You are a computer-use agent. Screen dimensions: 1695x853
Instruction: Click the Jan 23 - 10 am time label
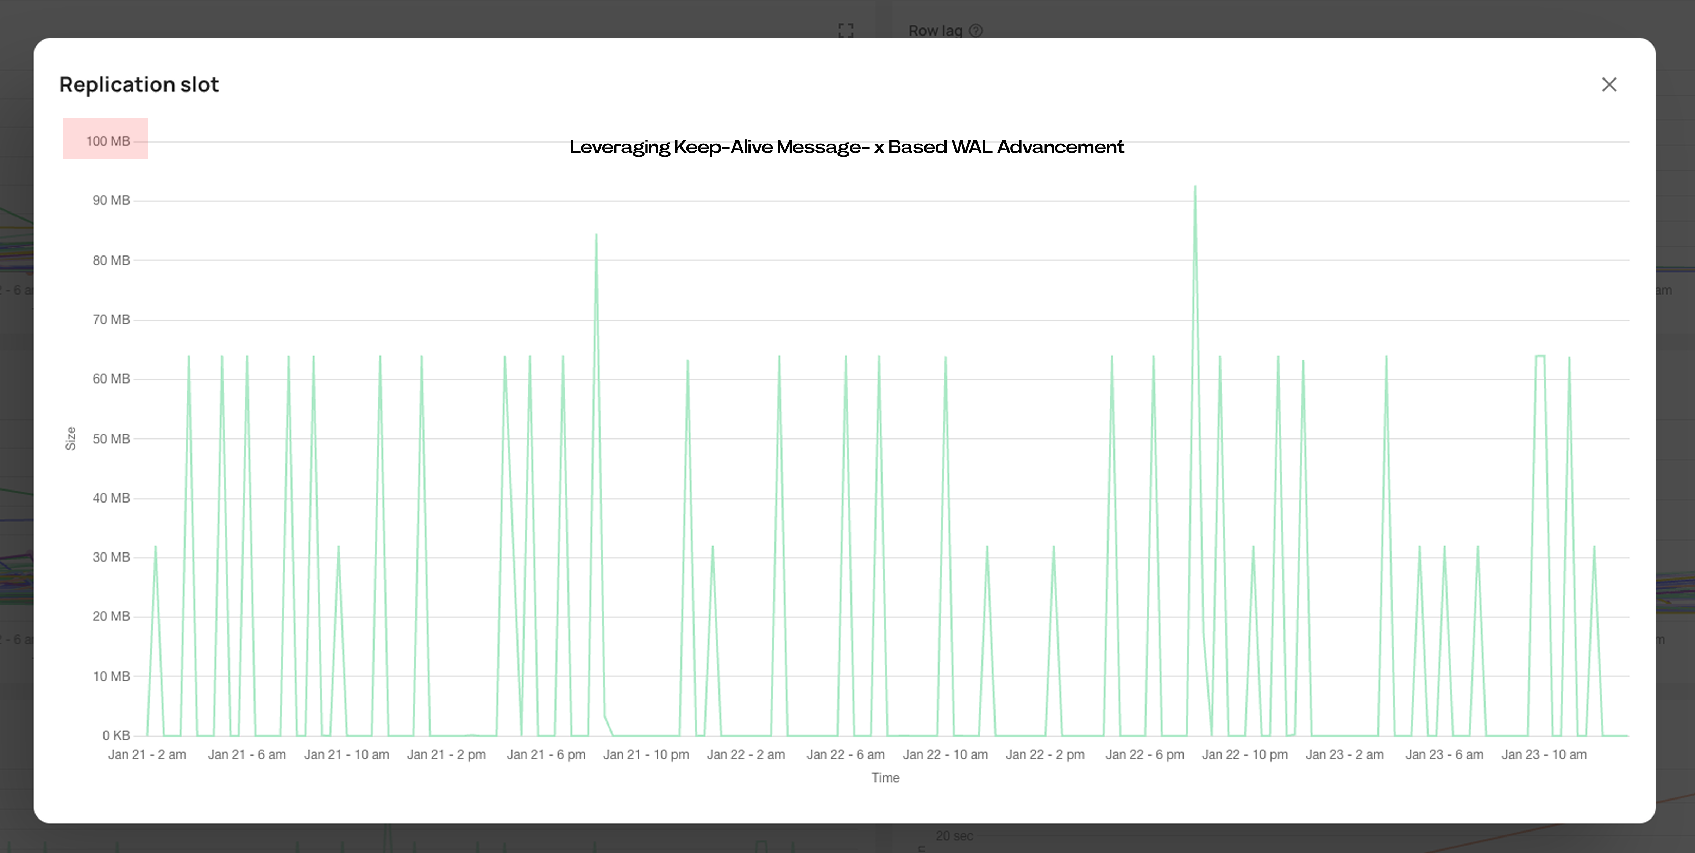[x=1545, y=754]
